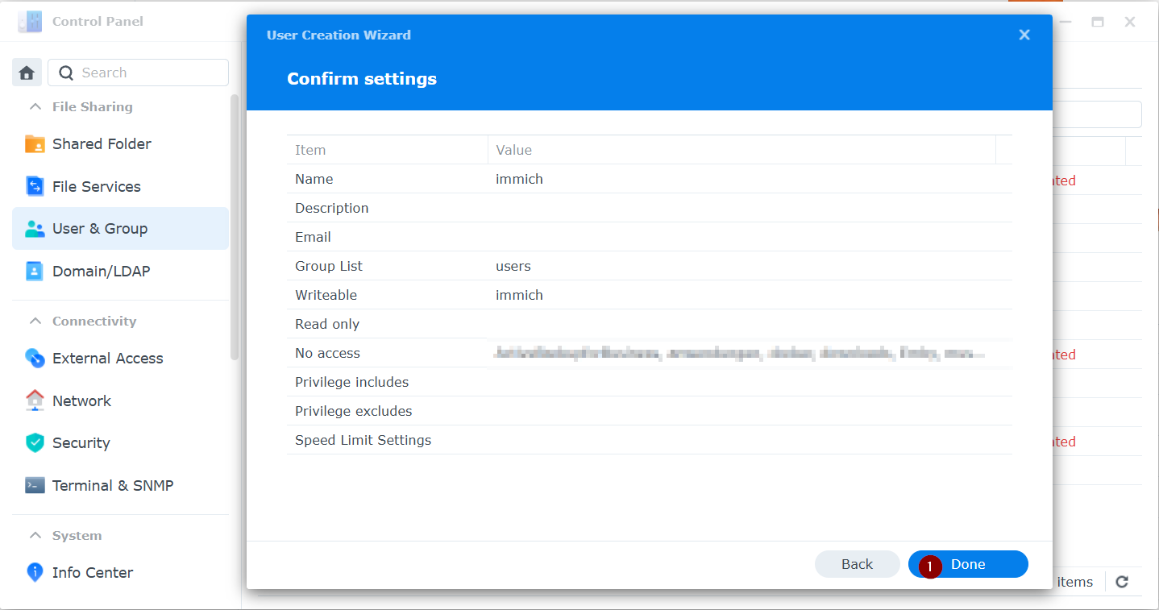The image size is (1159, 610).
Task: Open Security settings entry
Action: (x=120, y=442)
